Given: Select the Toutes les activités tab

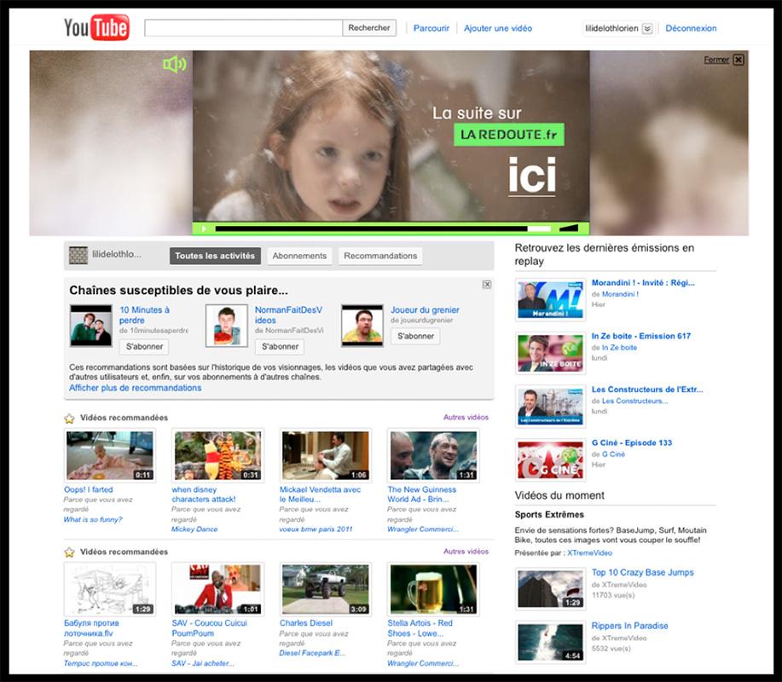Looking at the screenshot, I should pos(215,256).
